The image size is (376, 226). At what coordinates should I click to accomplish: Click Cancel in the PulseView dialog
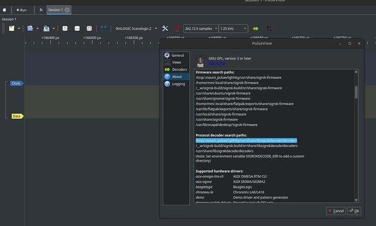[336, 211]
